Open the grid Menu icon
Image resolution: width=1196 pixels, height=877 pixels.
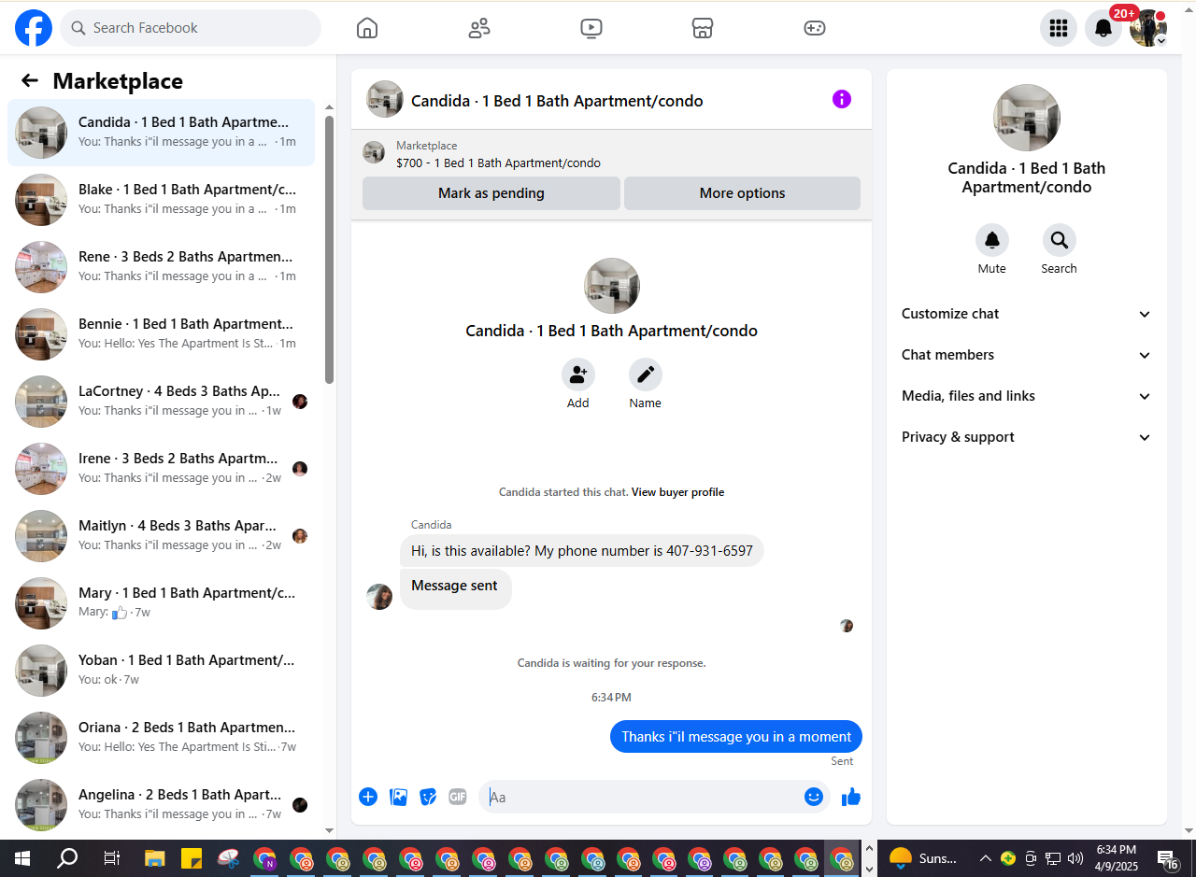(1059, 28)
